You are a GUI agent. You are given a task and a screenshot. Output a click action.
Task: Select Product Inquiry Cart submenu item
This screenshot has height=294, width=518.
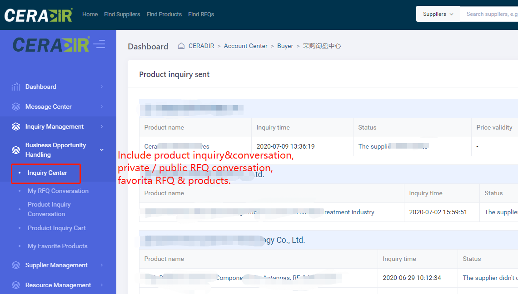pos(57,228)
